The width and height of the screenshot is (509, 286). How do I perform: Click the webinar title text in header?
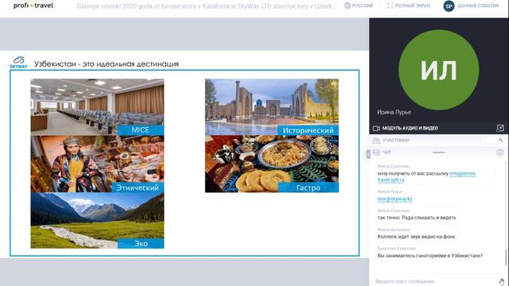point(206,6)
